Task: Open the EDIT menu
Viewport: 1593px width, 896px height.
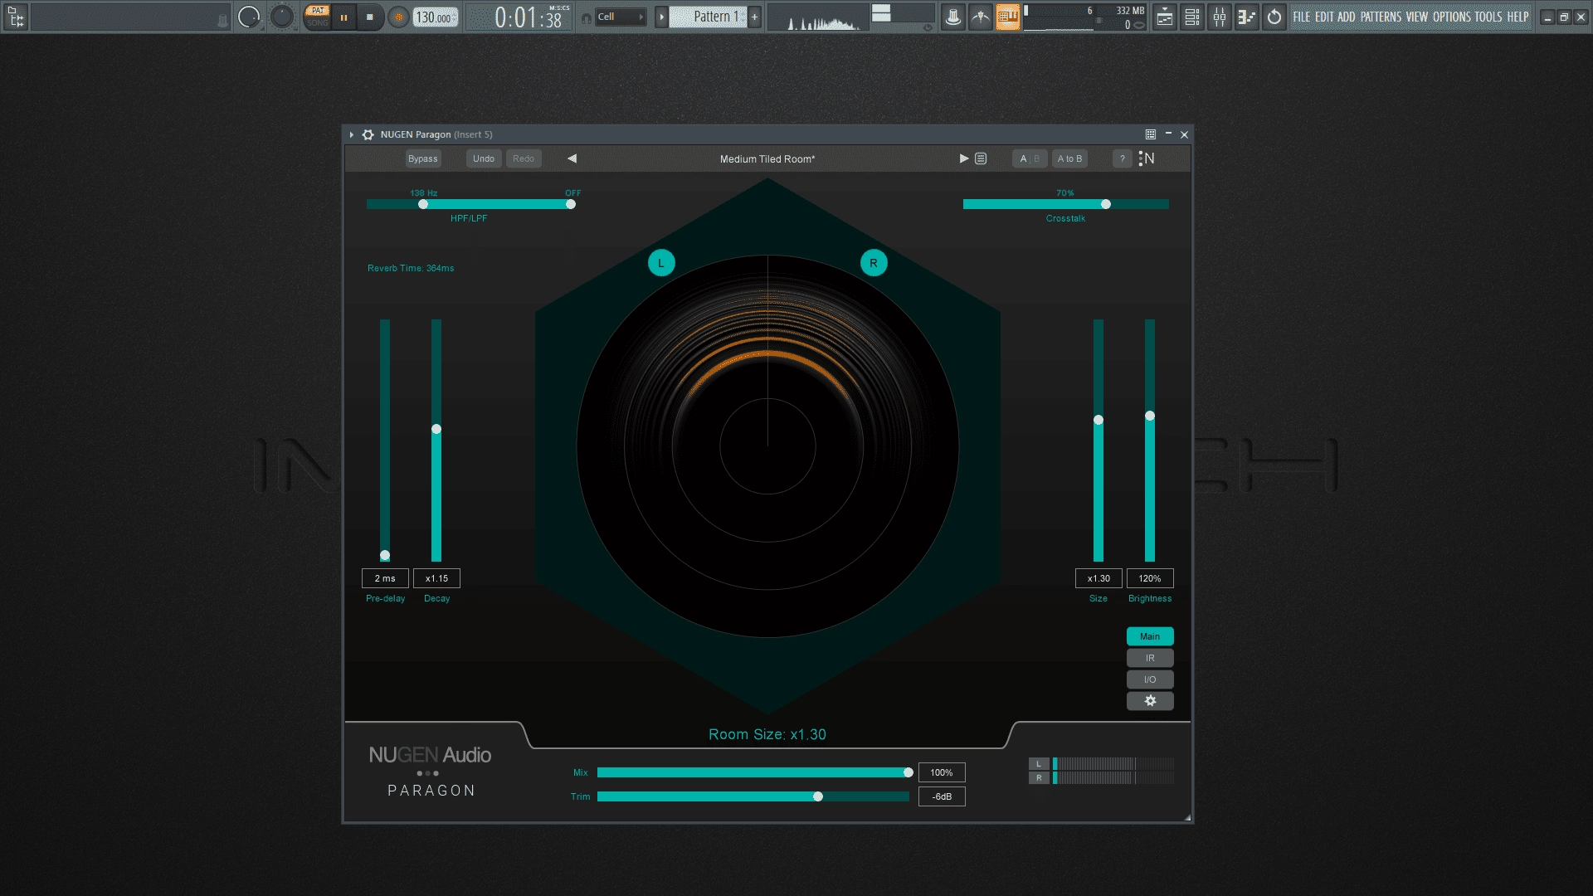Action: pos(1324,17)
